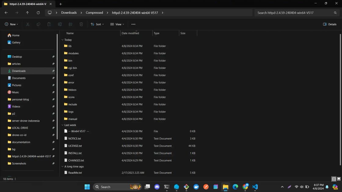The height and width of the screenshot is (192, 342).
Task: Open the Terminal icon on taskbar
Action: (x=167, y=187)
